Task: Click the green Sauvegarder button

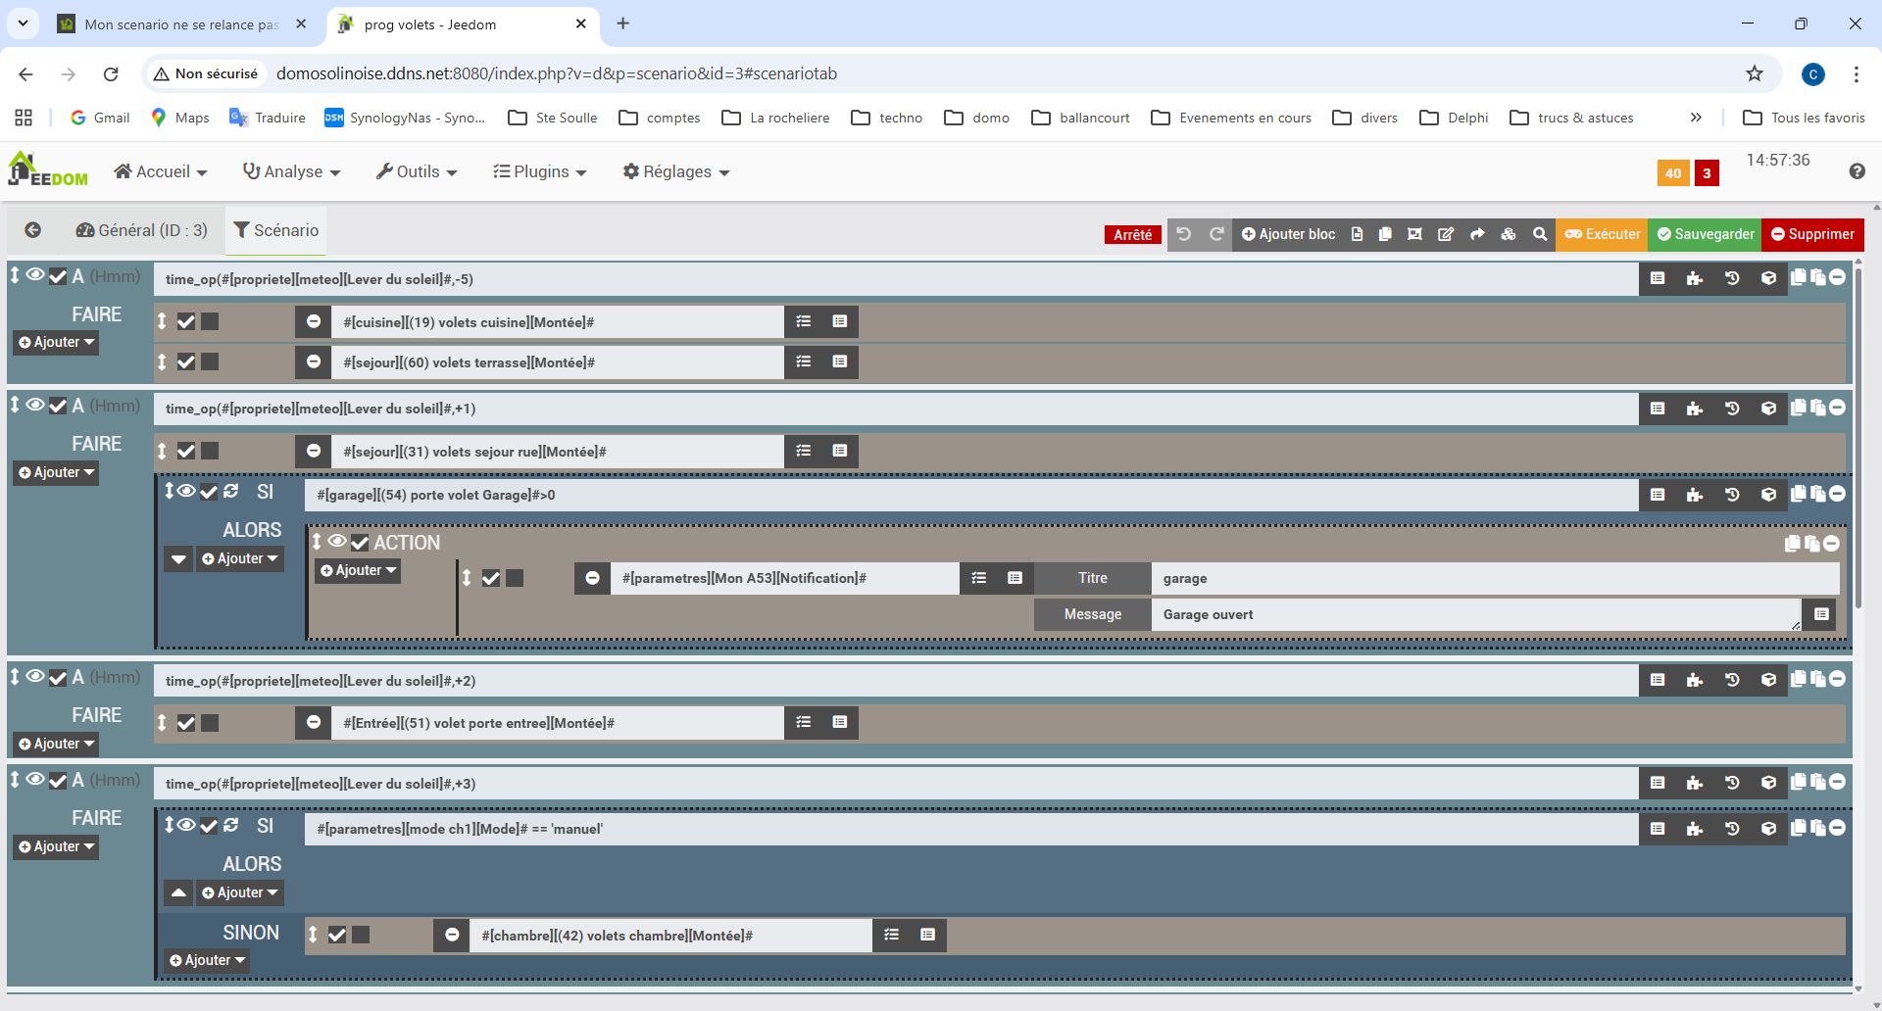Action: click(x=1706, y=234)
